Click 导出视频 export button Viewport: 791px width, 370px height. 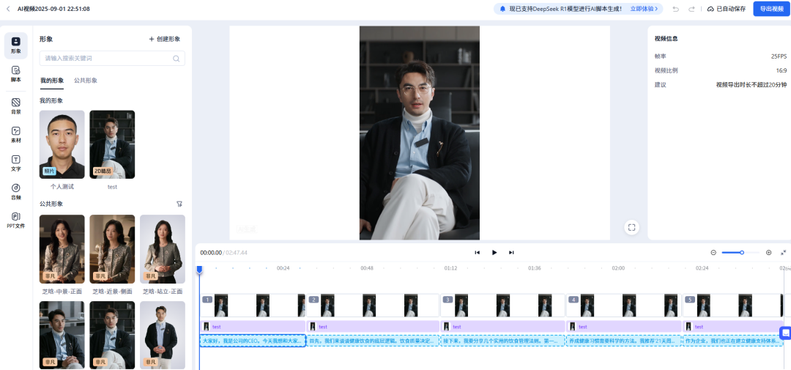click(771, 9)
